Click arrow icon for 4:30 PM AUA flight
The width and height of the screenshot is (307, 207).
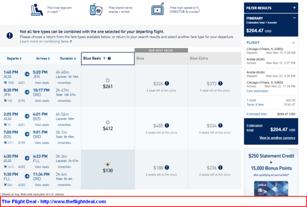pyautogui.click(x=27, y=158)
